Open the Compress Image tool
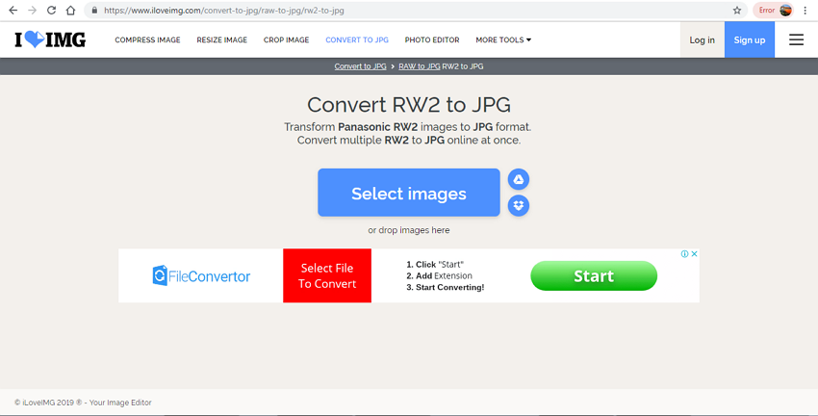Image resolution: width=818 pixels, height=416 pixels. (146, 40)
